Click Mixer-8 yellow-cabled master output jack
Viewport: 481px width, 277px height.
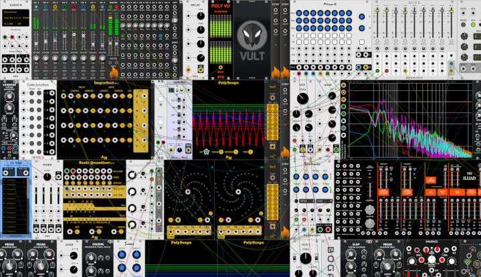[366, 67]
